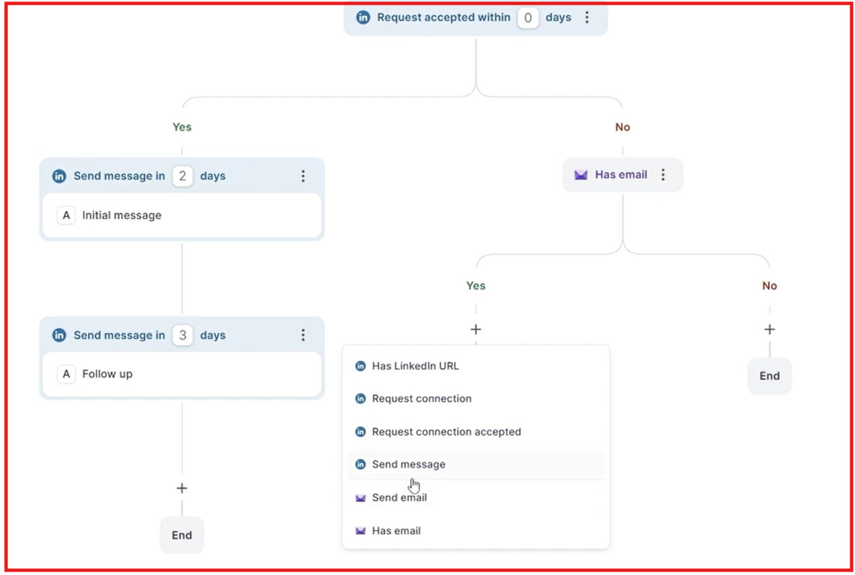
Task: Select the Has LinkedIn URL option
Action: tap(414, 365)
